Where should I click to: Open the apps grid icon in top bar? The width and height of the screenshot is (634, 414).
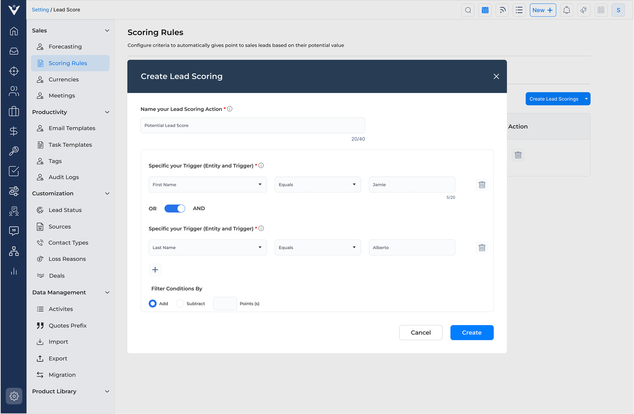pos(601,10)
